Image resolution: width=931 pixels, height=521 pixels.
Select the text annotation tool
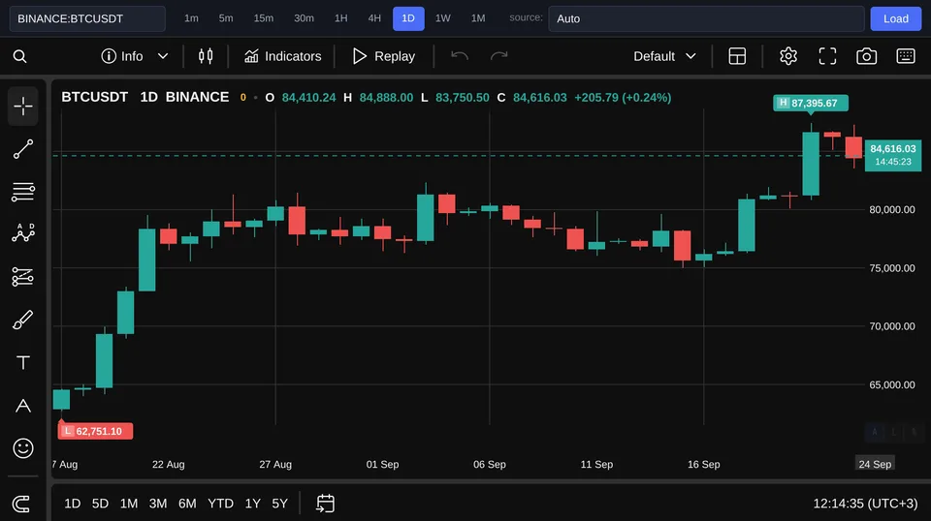point(23,362)
